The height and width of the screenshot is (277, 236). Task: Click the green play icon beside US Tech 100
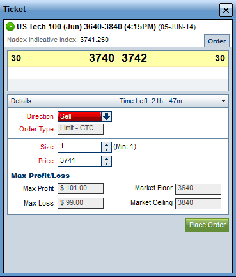tap(10, 27)
